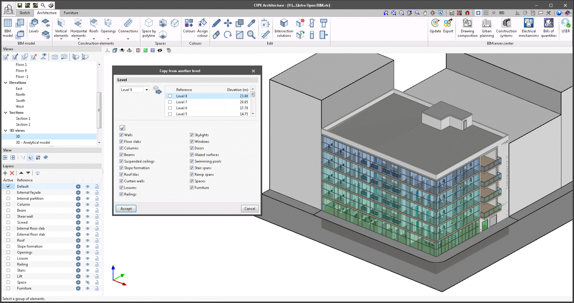
Task: Open the Level 9 dropdown
Action: pos(146,90)
